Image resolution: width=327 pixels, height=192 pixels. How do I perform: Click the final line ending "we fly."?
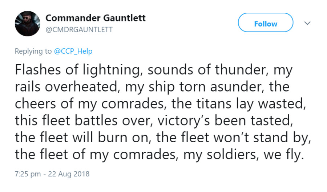[x=160, y=155]
